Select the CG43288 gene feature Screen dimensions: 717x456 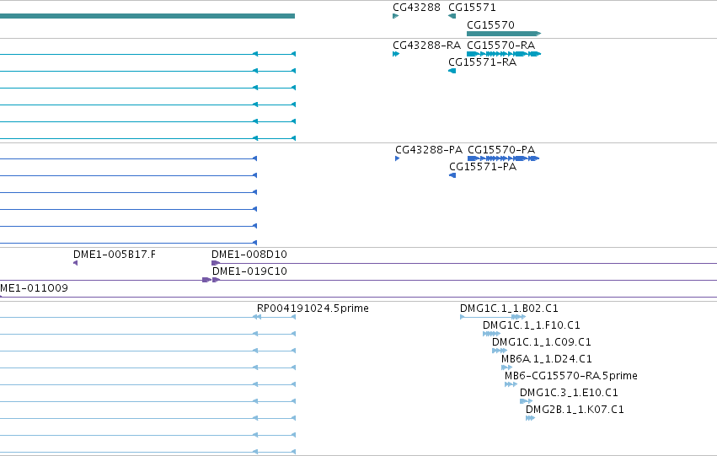click(x=395, y=16)
